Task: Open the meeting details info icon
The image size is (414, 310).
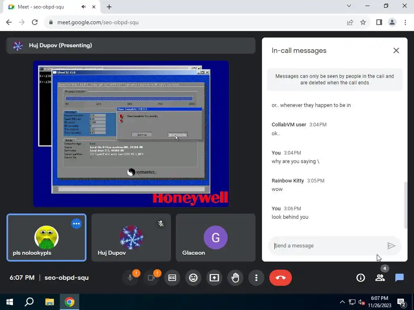Action: (360, 278)
